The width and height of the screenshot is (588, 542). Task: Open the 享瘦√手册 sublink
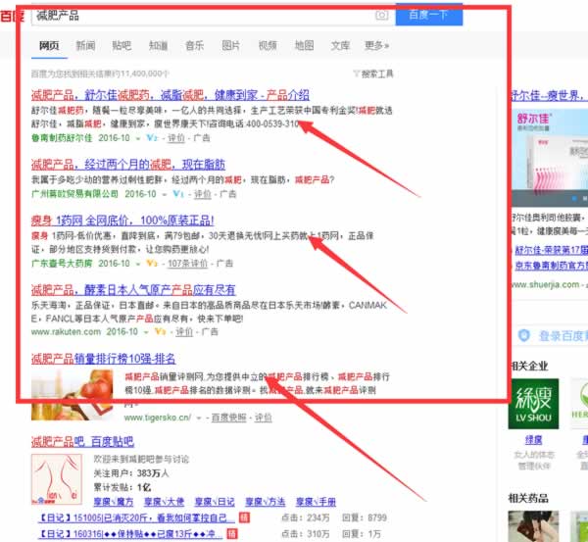pos(316,502)
